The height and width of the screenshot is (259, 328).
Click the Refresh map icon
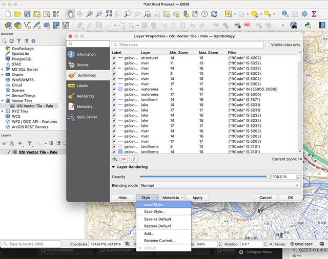point(214,14)
